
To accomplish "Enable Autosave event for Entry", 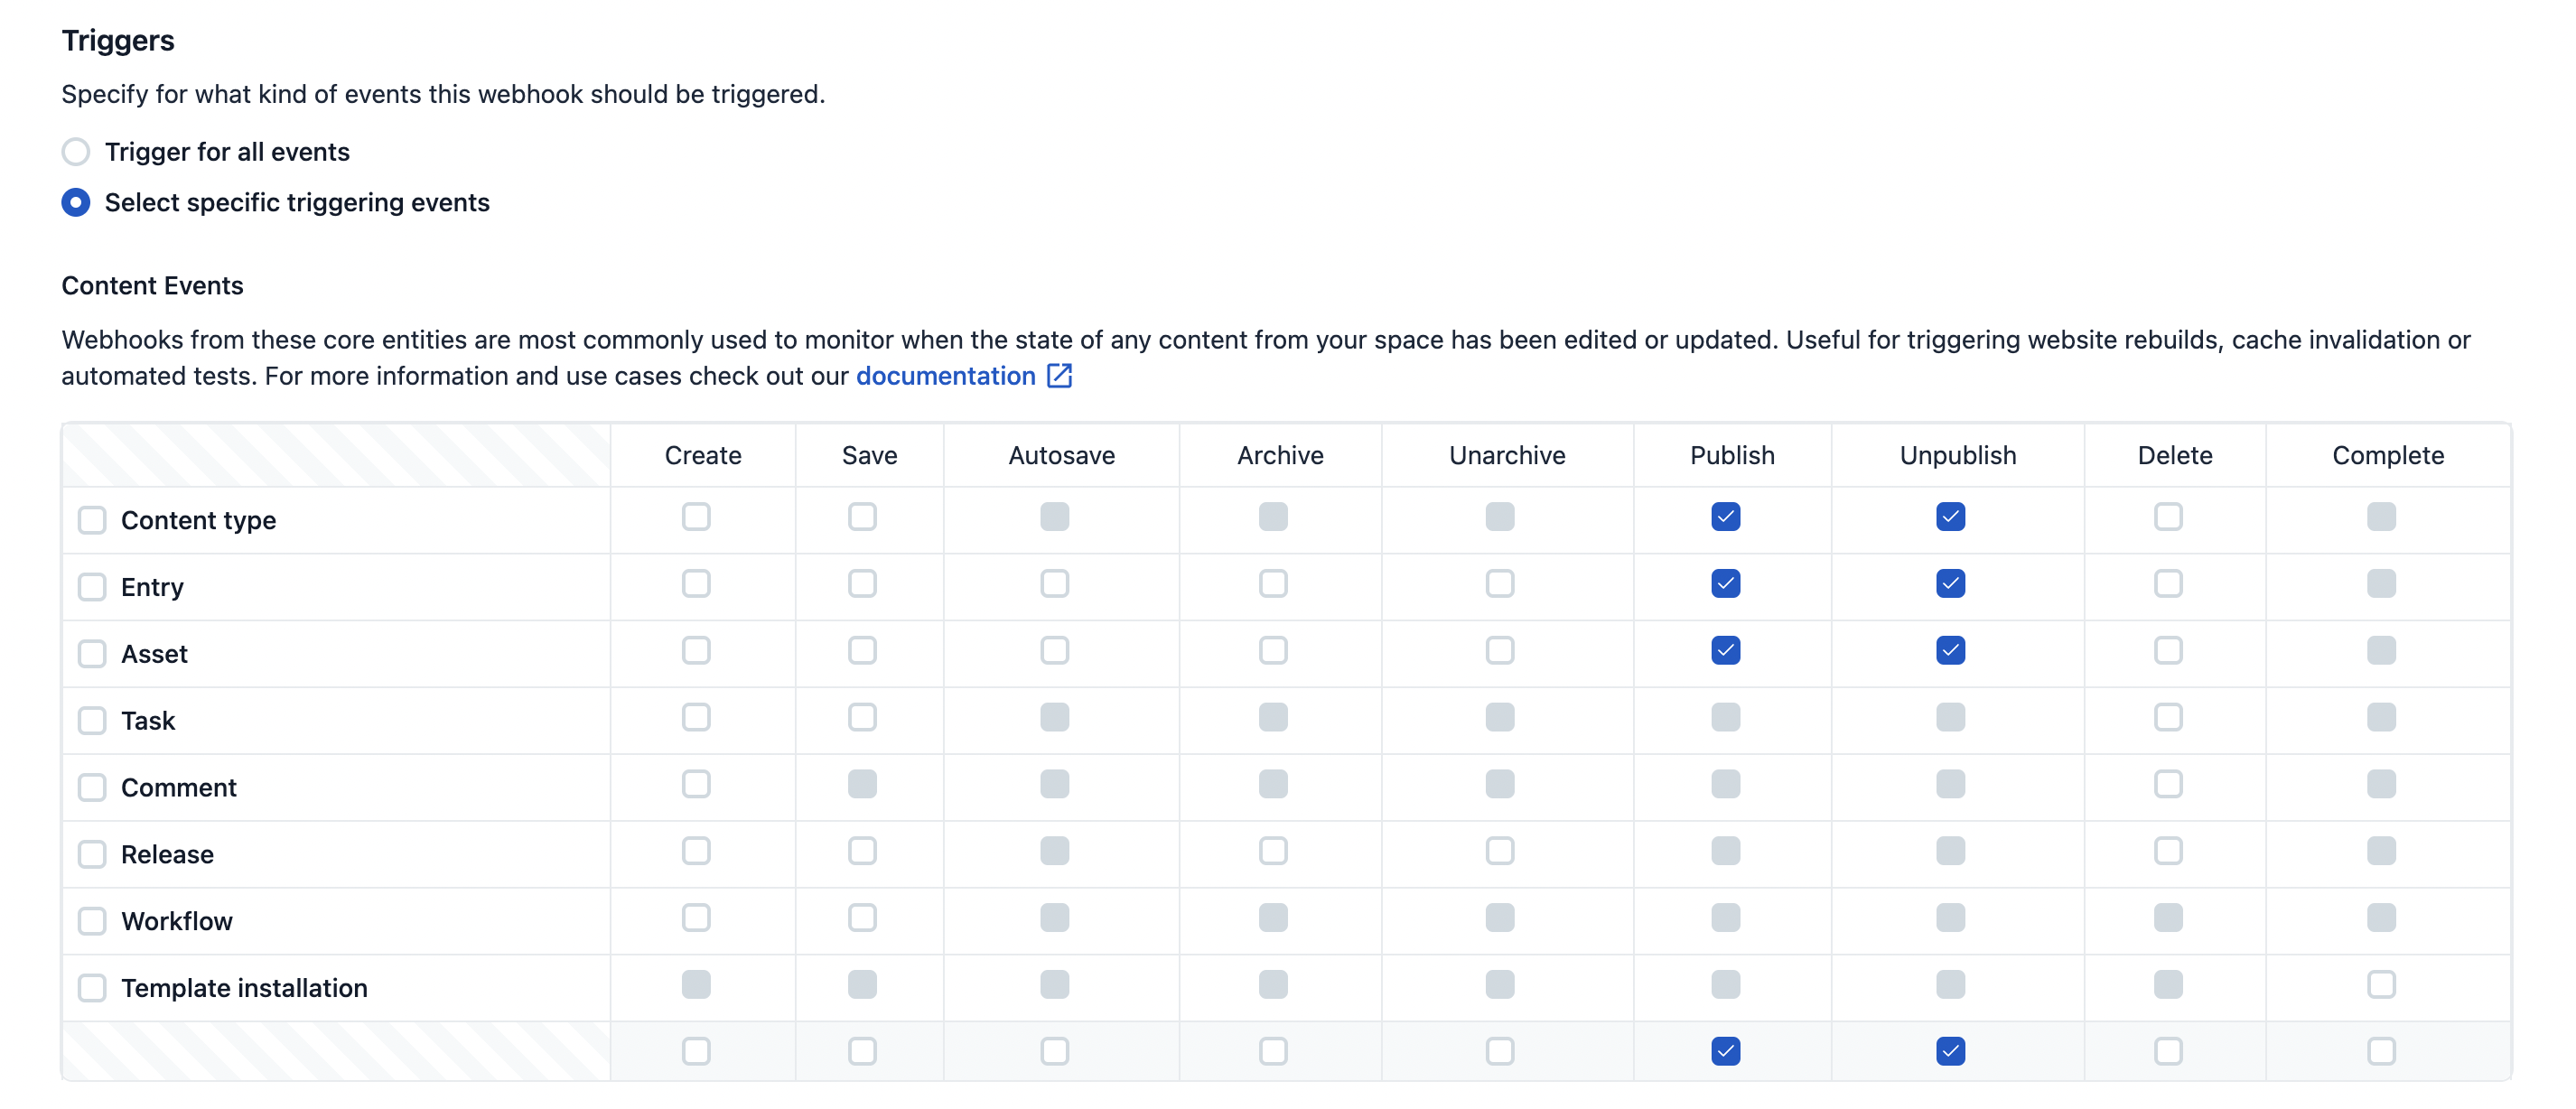I will click(1054, 584).
